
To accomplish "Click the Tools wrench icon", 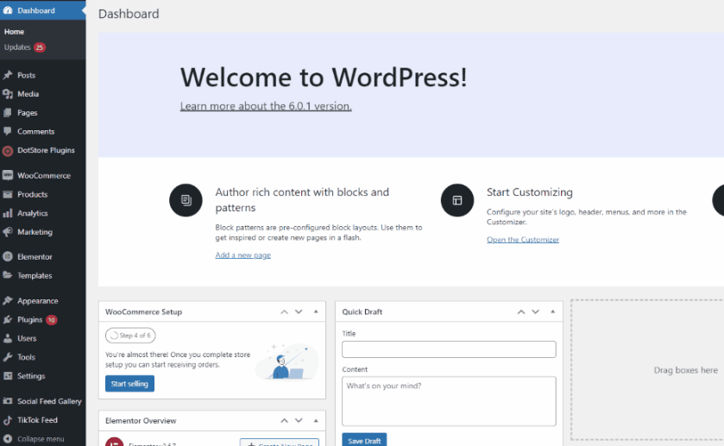I will tap(8, 357).
